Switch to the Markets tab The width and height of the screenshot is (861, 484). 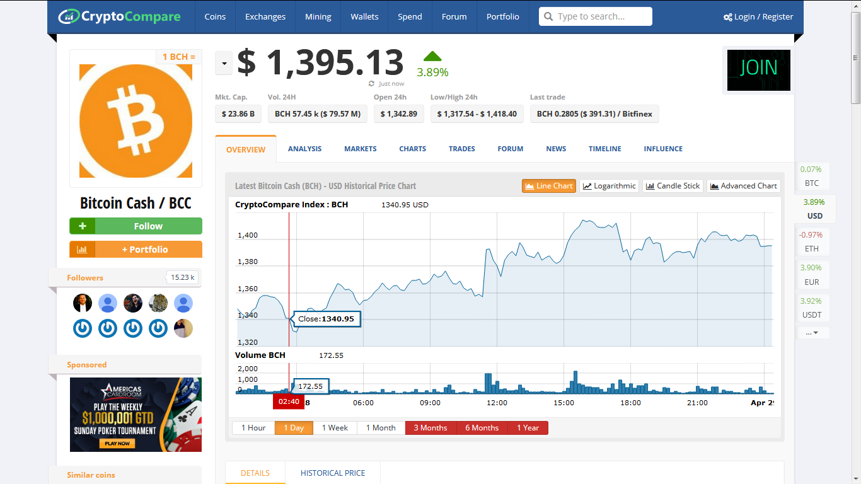coord(361,149)
